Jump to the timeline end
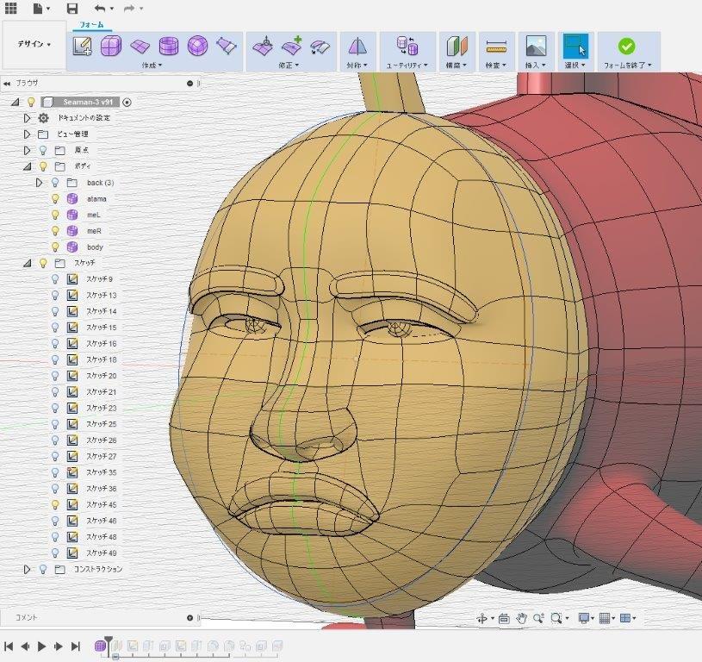 click(x=75, y=646)
